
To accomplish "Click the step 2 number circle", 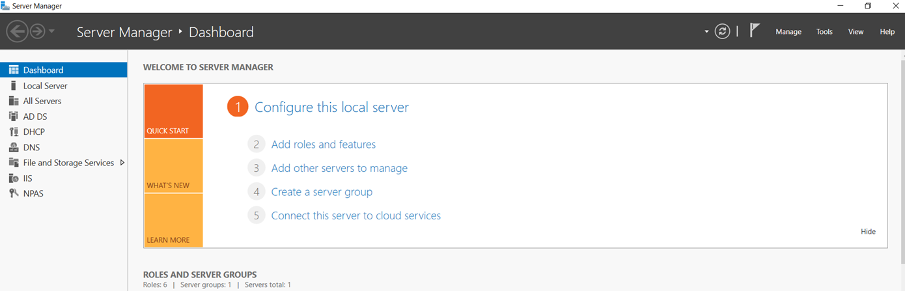I will 257,145.
